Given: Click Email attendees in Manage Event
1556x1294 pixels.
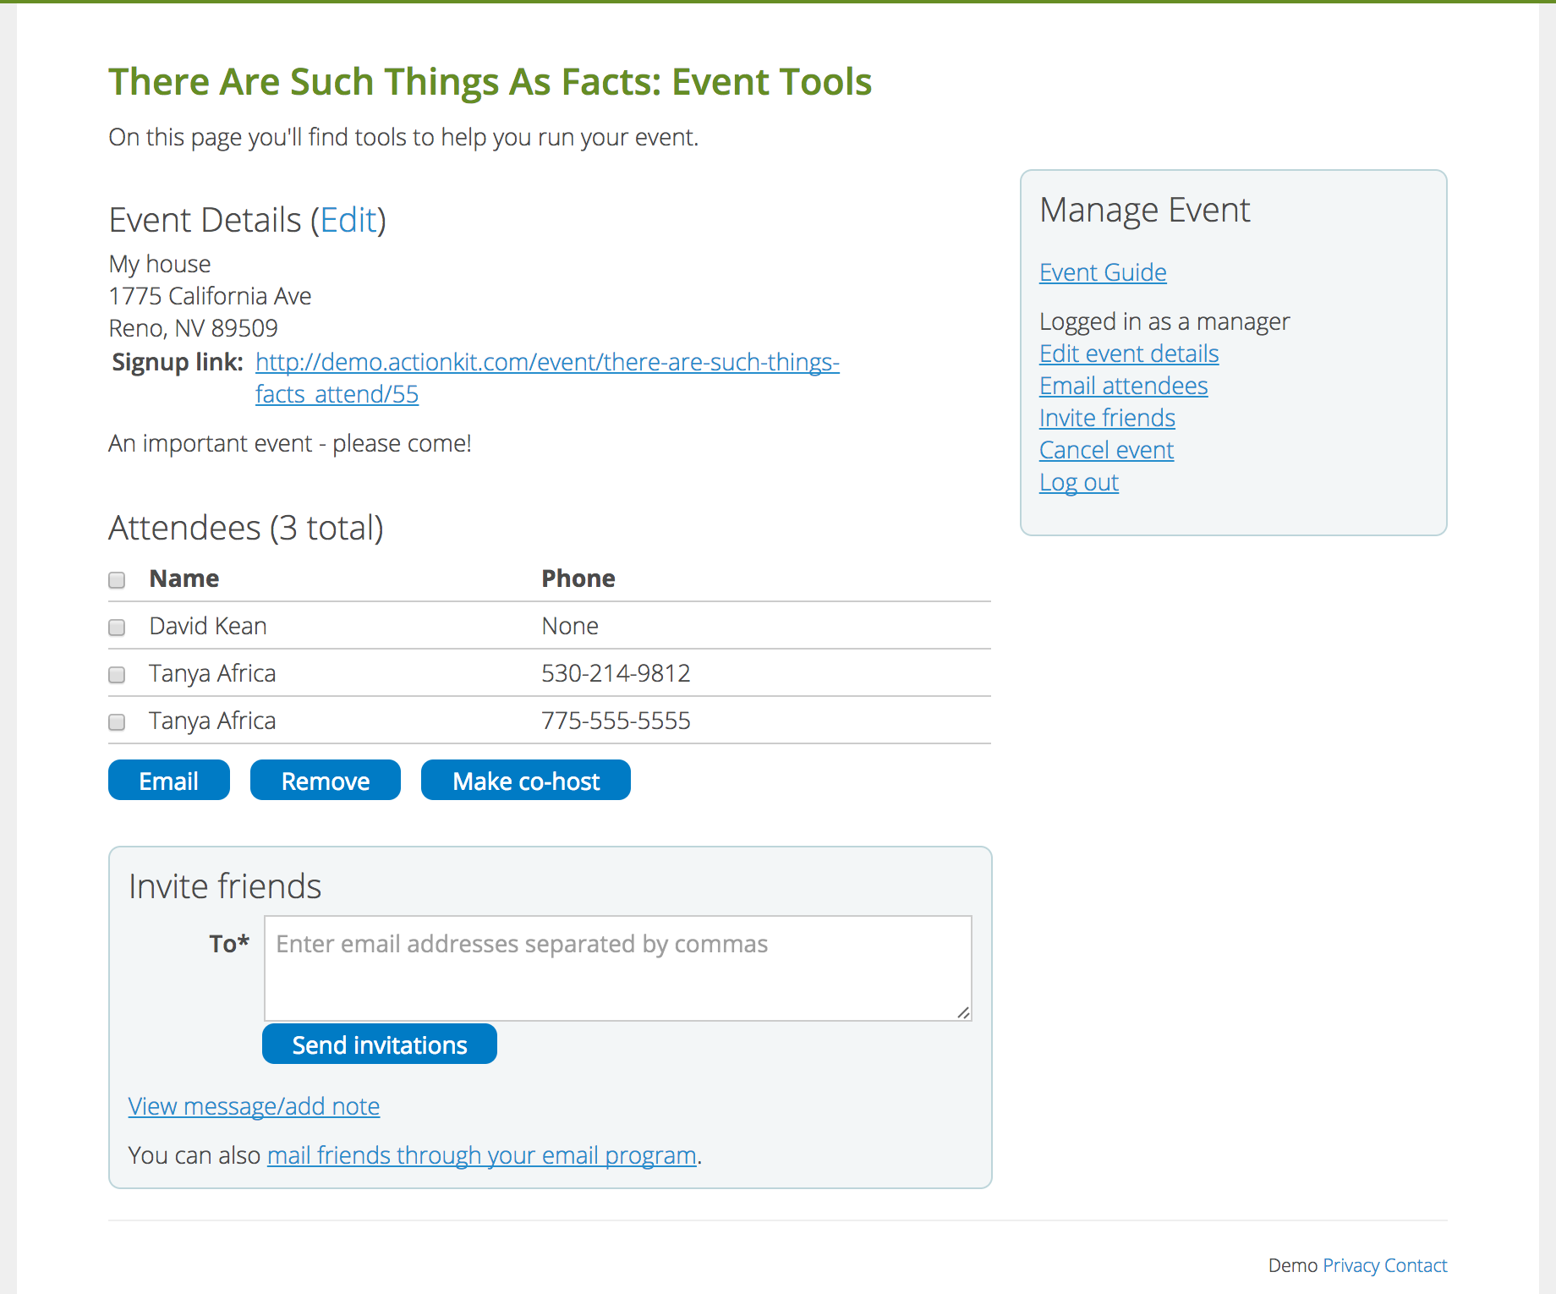Looking at the screenshot, I should pos(1123,386).
